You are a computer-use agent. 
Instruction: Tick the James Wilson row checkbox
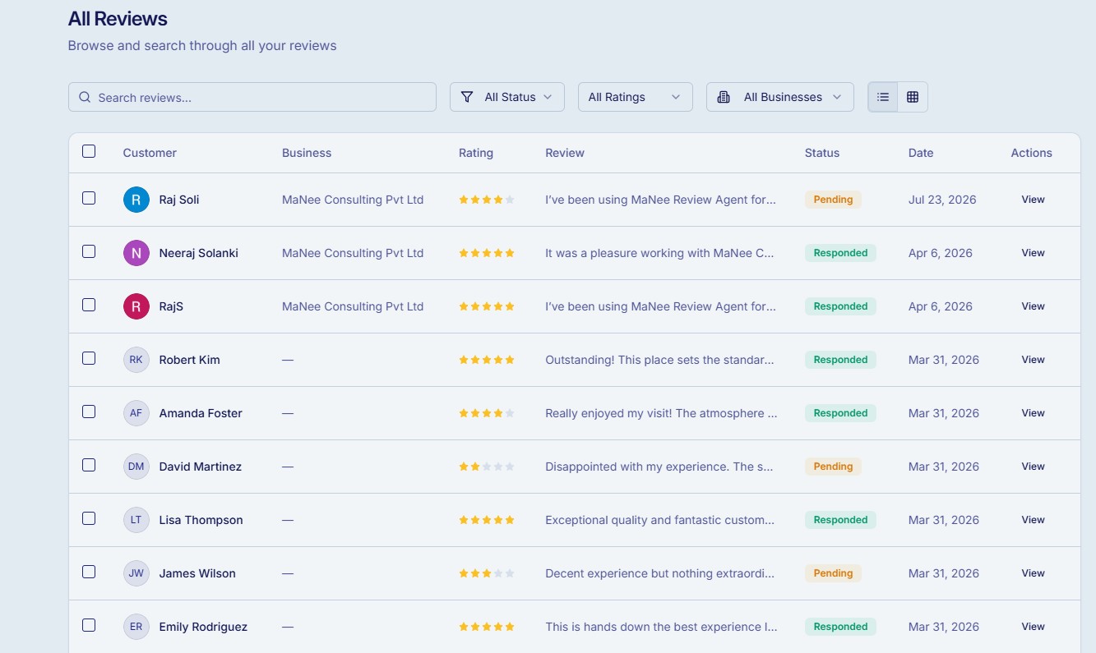[89, 572]
